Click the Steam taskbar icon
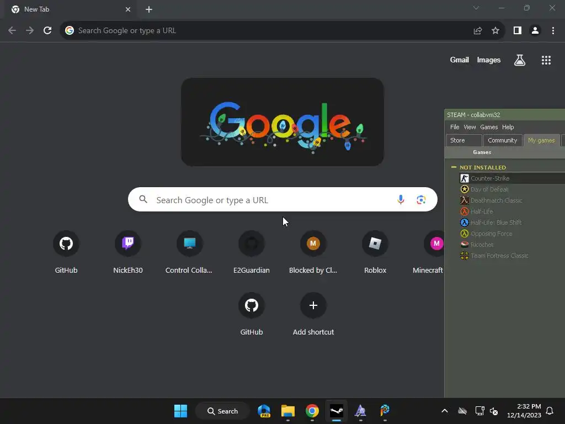This screenshot has width=565, height=424. point(336,411)
